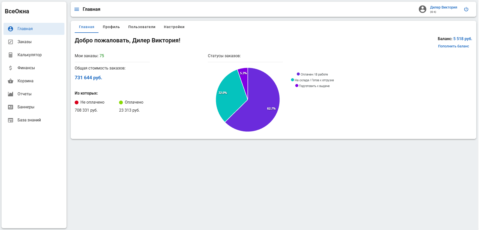Open the Пользователи tab
The height and width of the screenshot is (230, 479).
pos(142,27)
